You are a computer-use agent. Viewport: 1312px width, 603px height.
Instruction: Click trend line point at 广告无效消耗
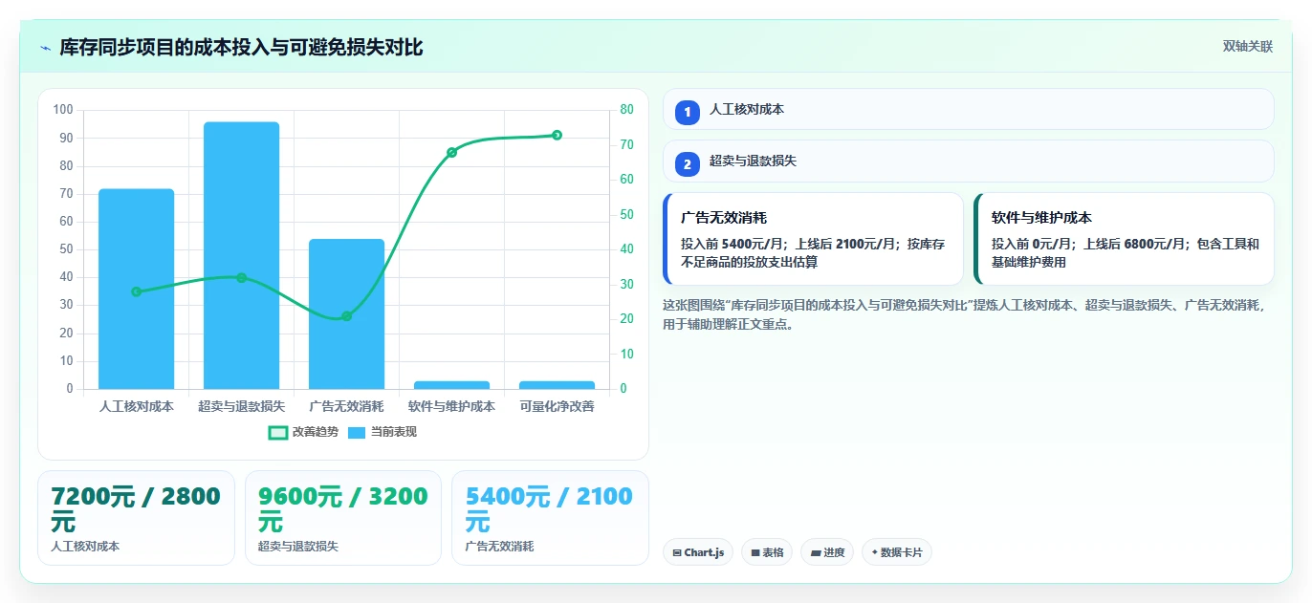pyautogui.click(x=346, y=316)
